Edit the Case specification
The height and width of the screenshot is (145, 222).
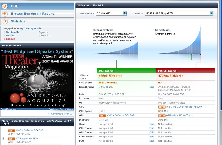(152, 124)
